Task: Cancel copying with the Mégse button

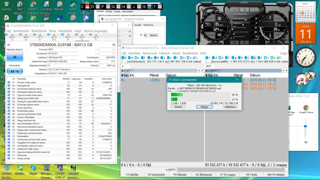Action: point(204,107)
